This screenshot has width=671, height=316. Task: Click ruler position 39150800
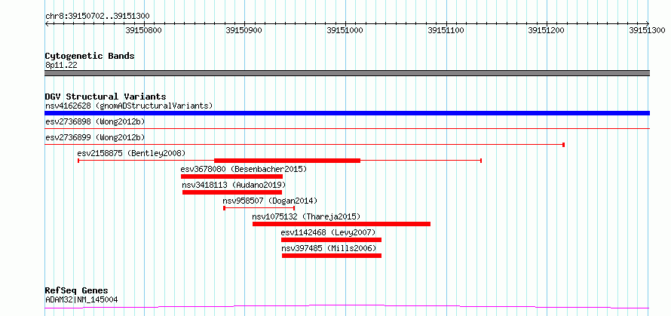point(144,30)
